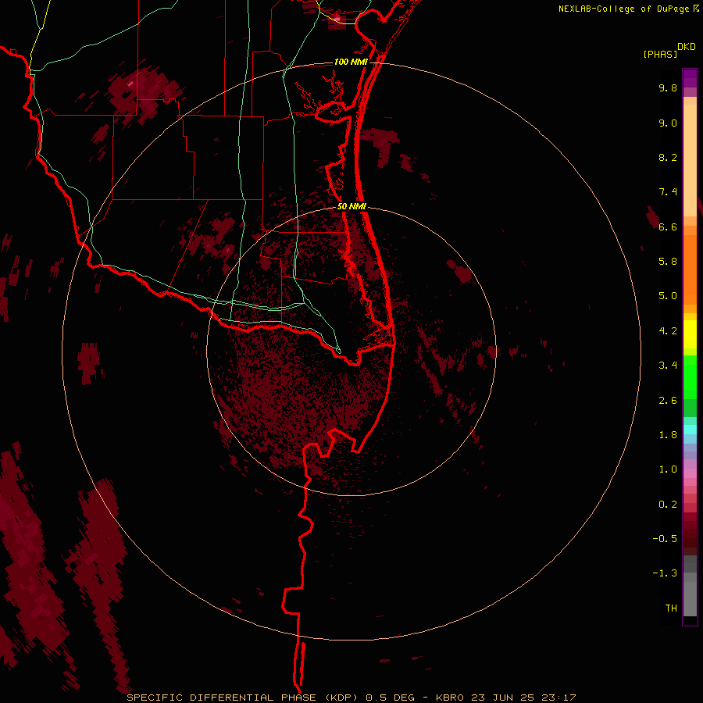This screenshot has height=703, width=703.
Task: Click the 1.8 value on the legend
Action: [x=668, y=435]
